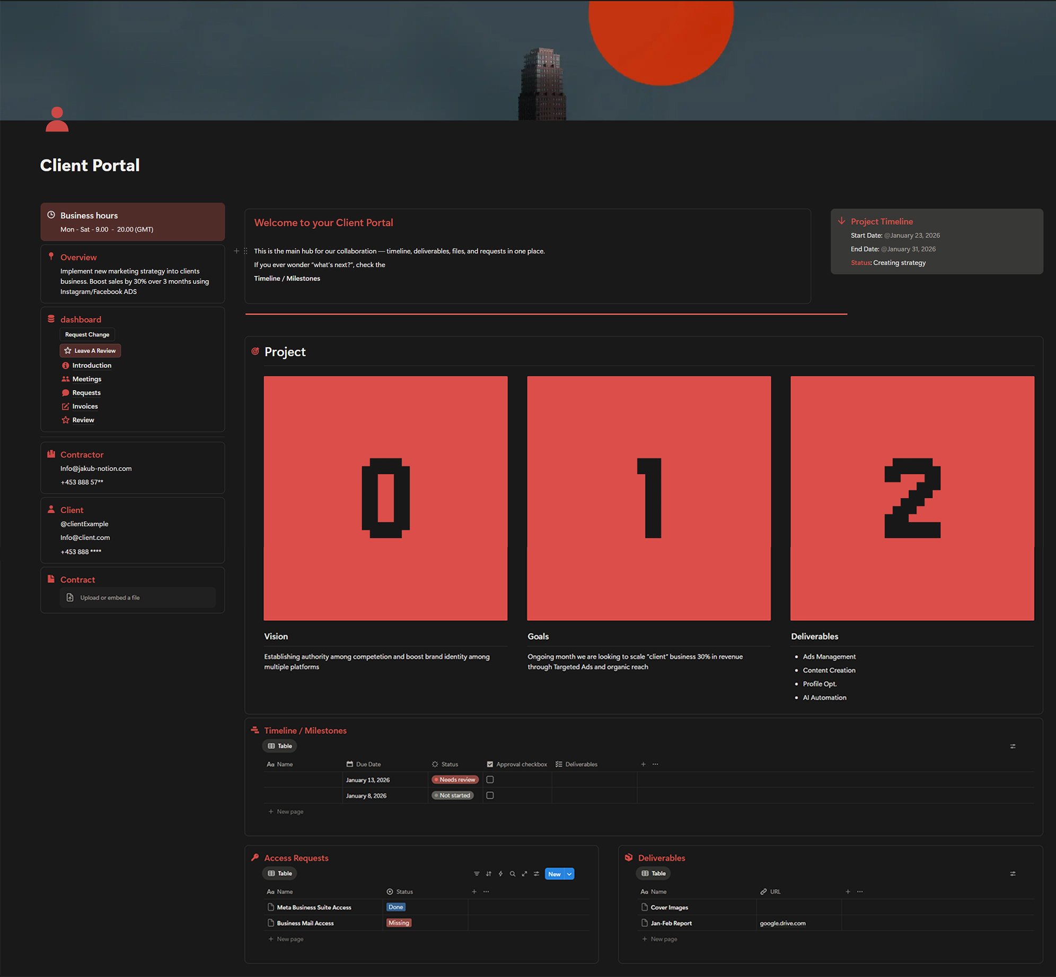1056x977 pixels.
Task: Open view settings icon in Deliverables table
Action: click(x=1013, y=874)
